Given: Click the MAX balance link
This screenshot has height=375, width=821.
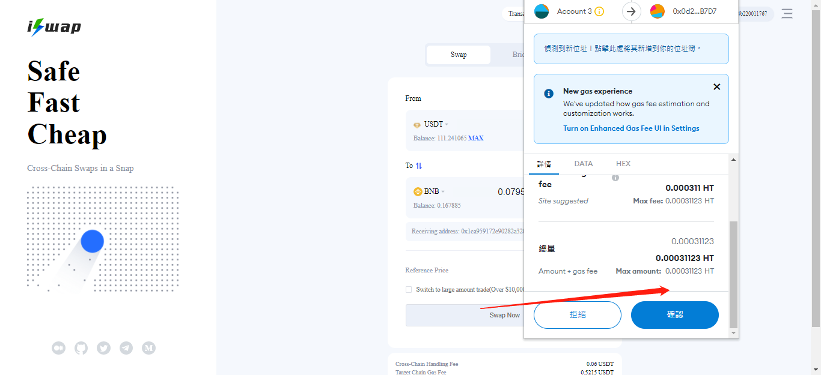Looking at the screenshot, I should pos(476,139).
